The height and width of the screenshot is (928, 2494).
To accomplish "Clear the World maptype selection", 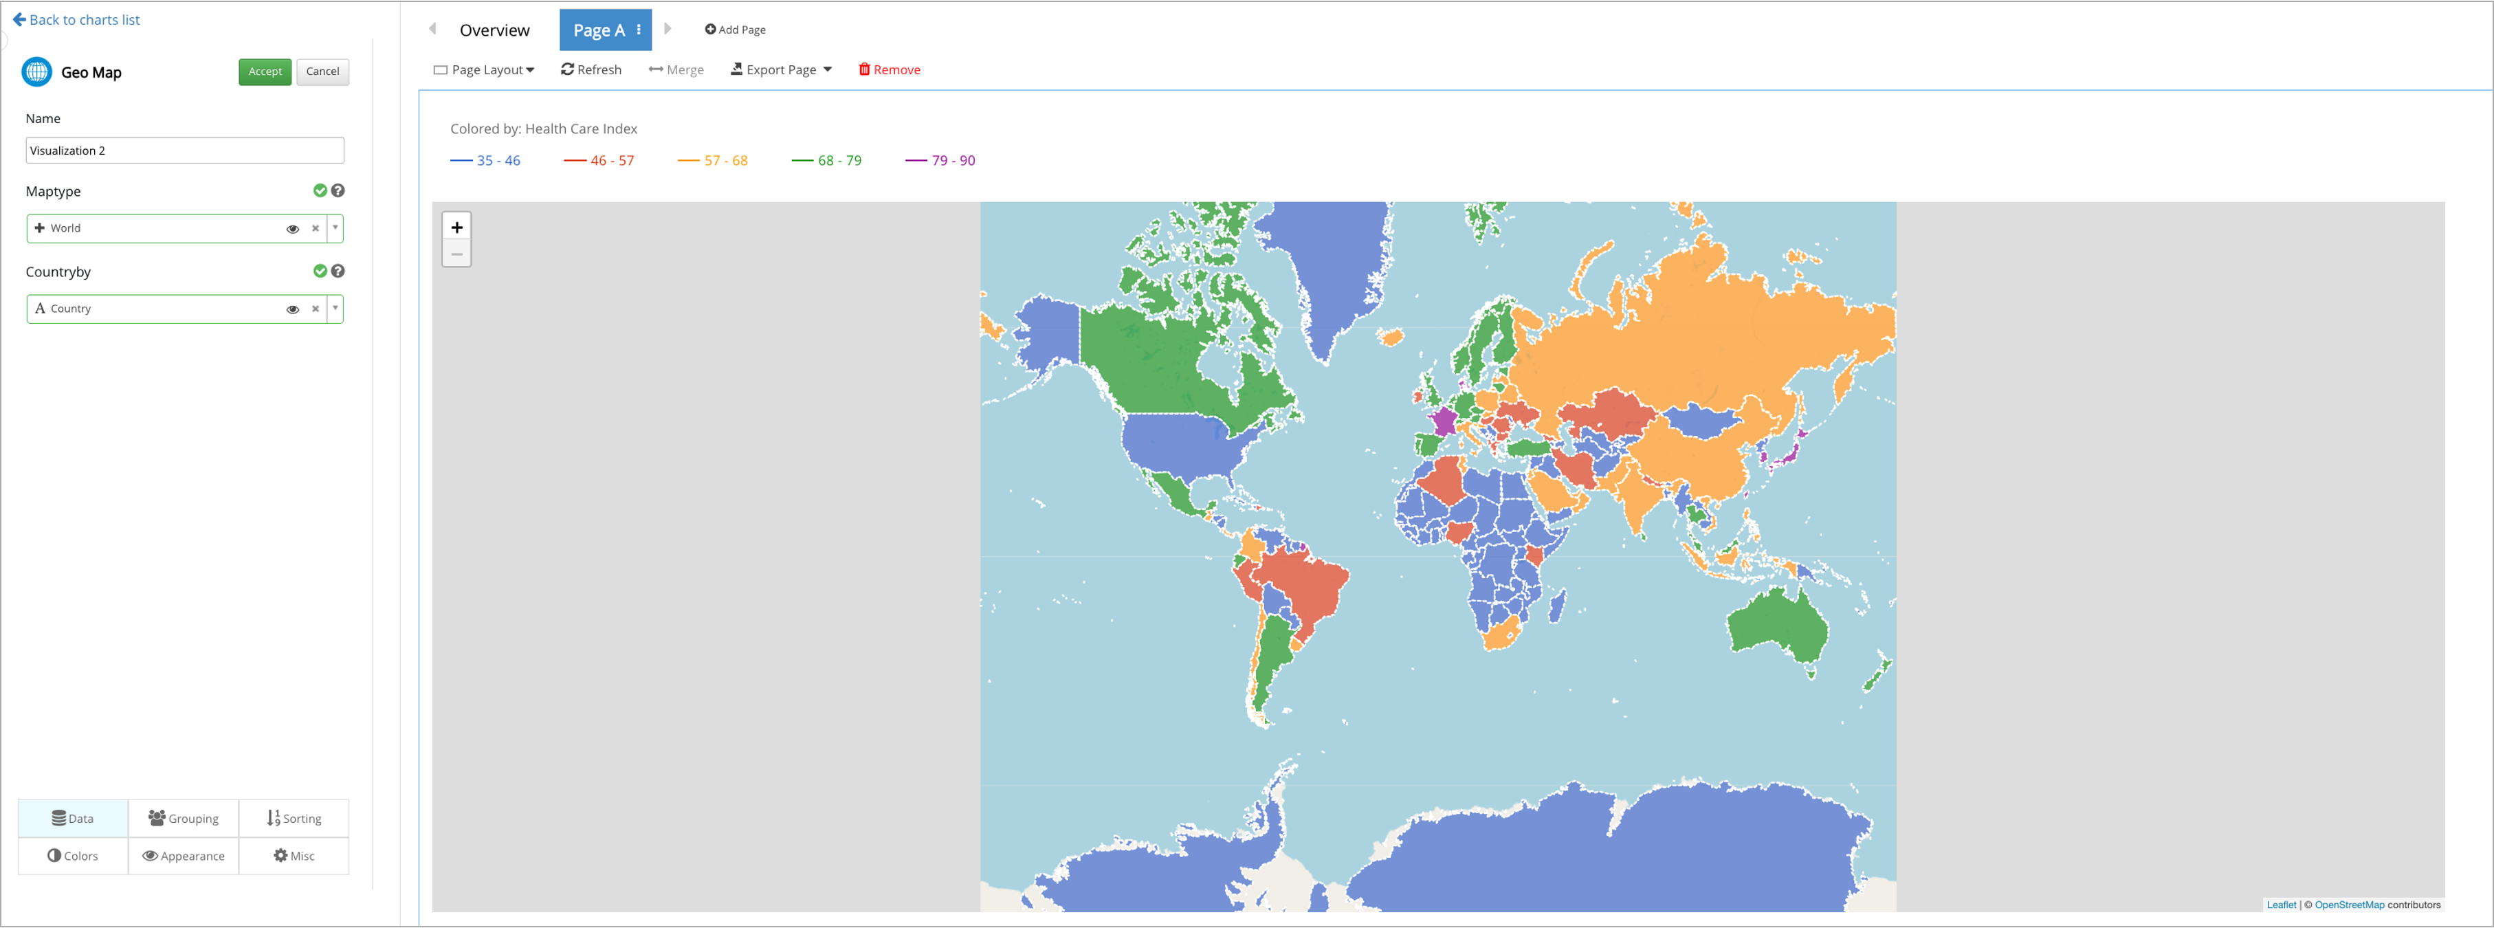I will 316,228.
